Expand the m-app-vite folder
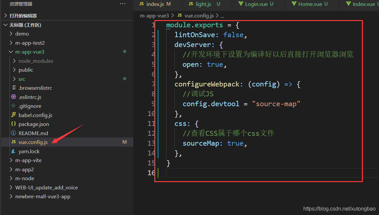The width and height of the screenshot is (379, 215). point(11,160)
